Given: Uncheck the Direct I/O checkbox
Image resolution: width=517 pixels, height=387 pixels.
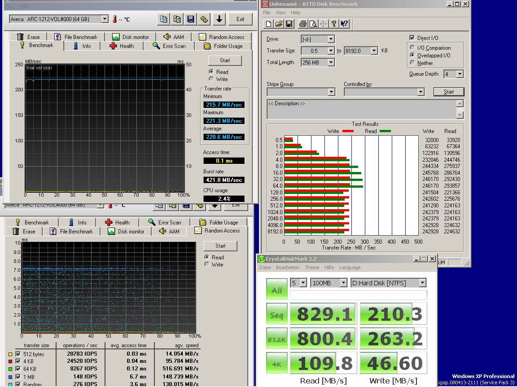Looking at the screenshot, I should point(412,38).
